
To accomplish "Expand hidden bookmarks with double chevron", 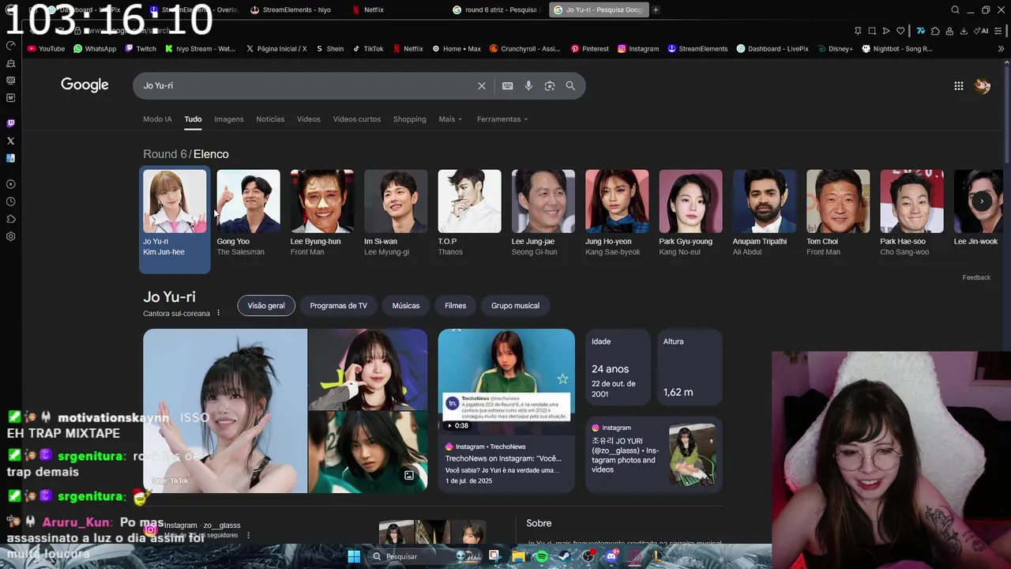I will 1002,48.
